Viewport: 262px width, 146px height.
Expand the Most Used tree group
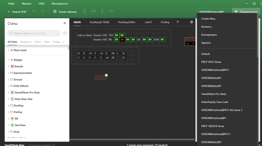[9, 50]
